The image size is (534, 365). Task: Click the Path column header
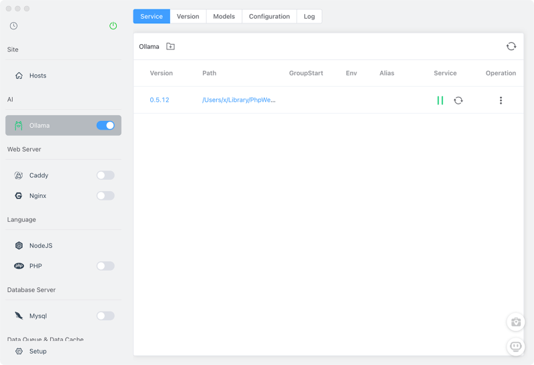209,73
